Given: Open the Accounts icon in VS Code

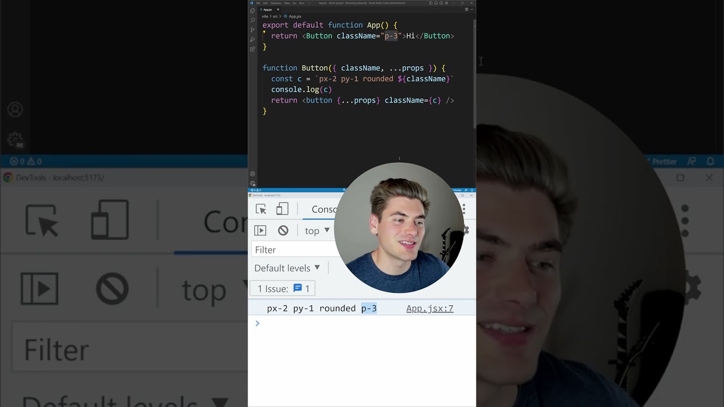Looking at the screenshot, I should click(x=252, y=174).
